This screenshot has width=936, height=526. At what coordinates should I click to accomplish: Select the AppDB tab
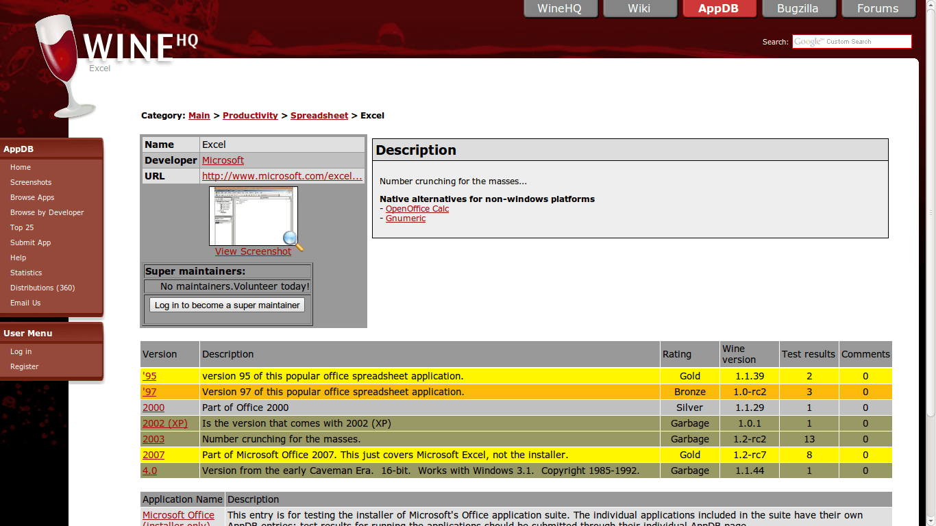719,8
